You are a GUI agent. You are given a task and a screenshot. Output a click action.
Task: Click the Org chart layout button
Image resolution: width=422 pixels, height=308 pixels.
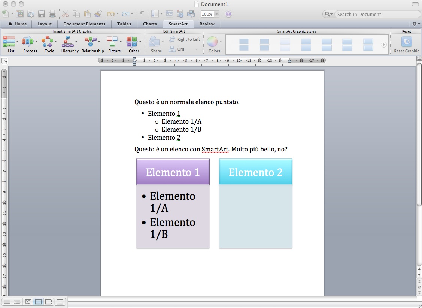[x=180, y=49]
